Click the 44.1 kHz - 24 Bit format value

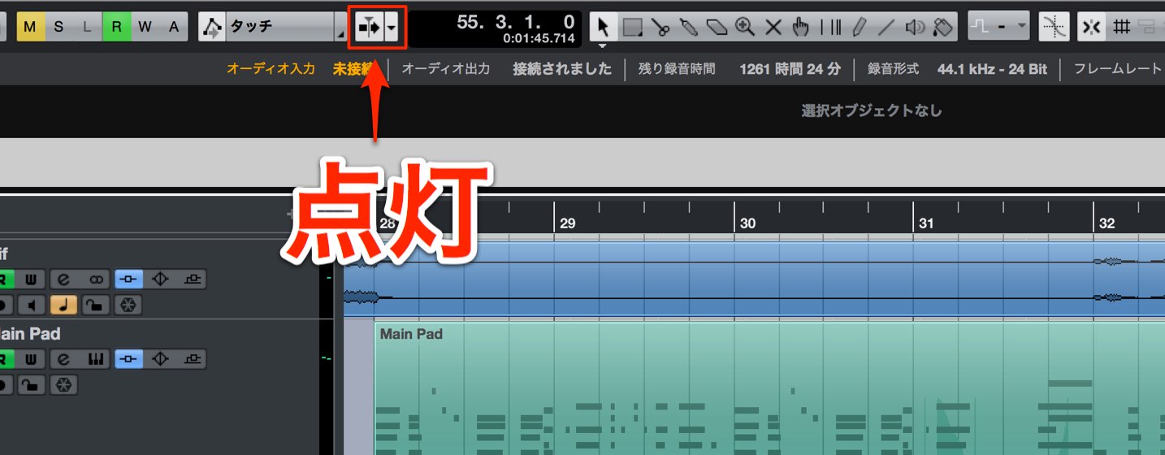992,69
